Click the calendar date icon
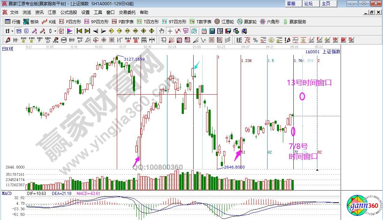The height and width of the screenshot is (220, 383). tap(204, 31)
